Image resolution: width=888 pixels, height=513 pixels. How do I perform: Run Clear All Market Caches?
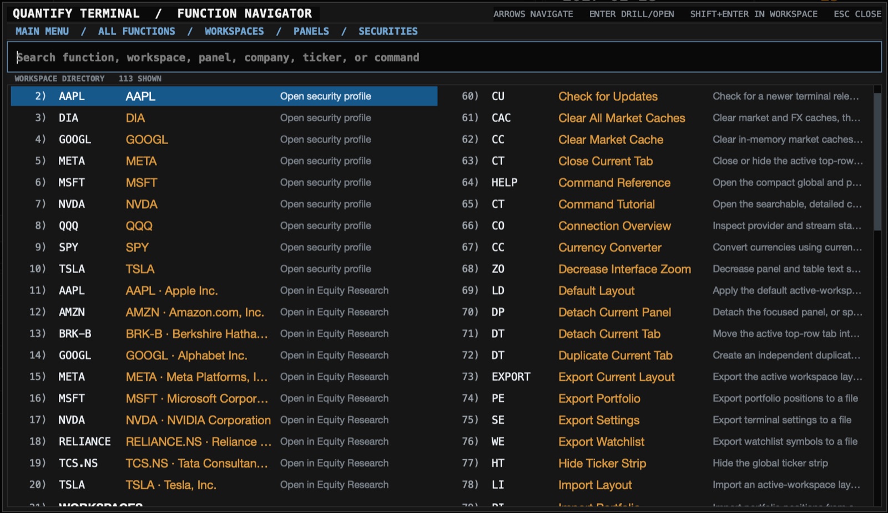(657, 117)
